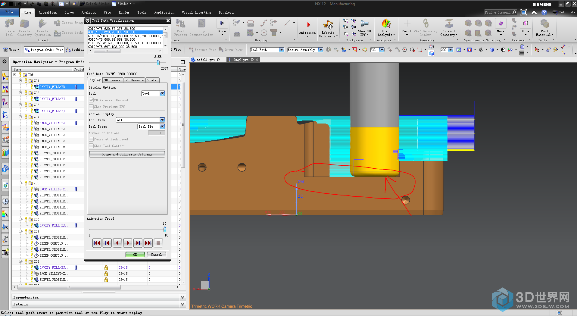
Task: Stop the tool path replay
Action: (x=158, y=243)
